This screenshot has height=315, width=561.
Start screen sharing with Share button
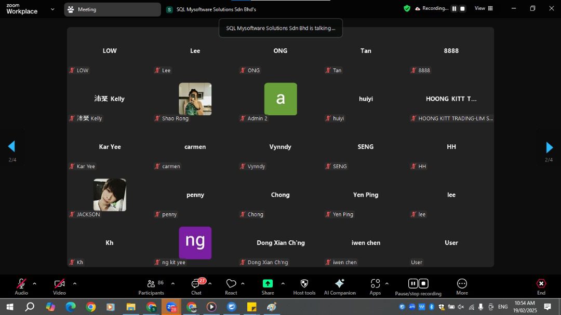[x=268, y=285]
